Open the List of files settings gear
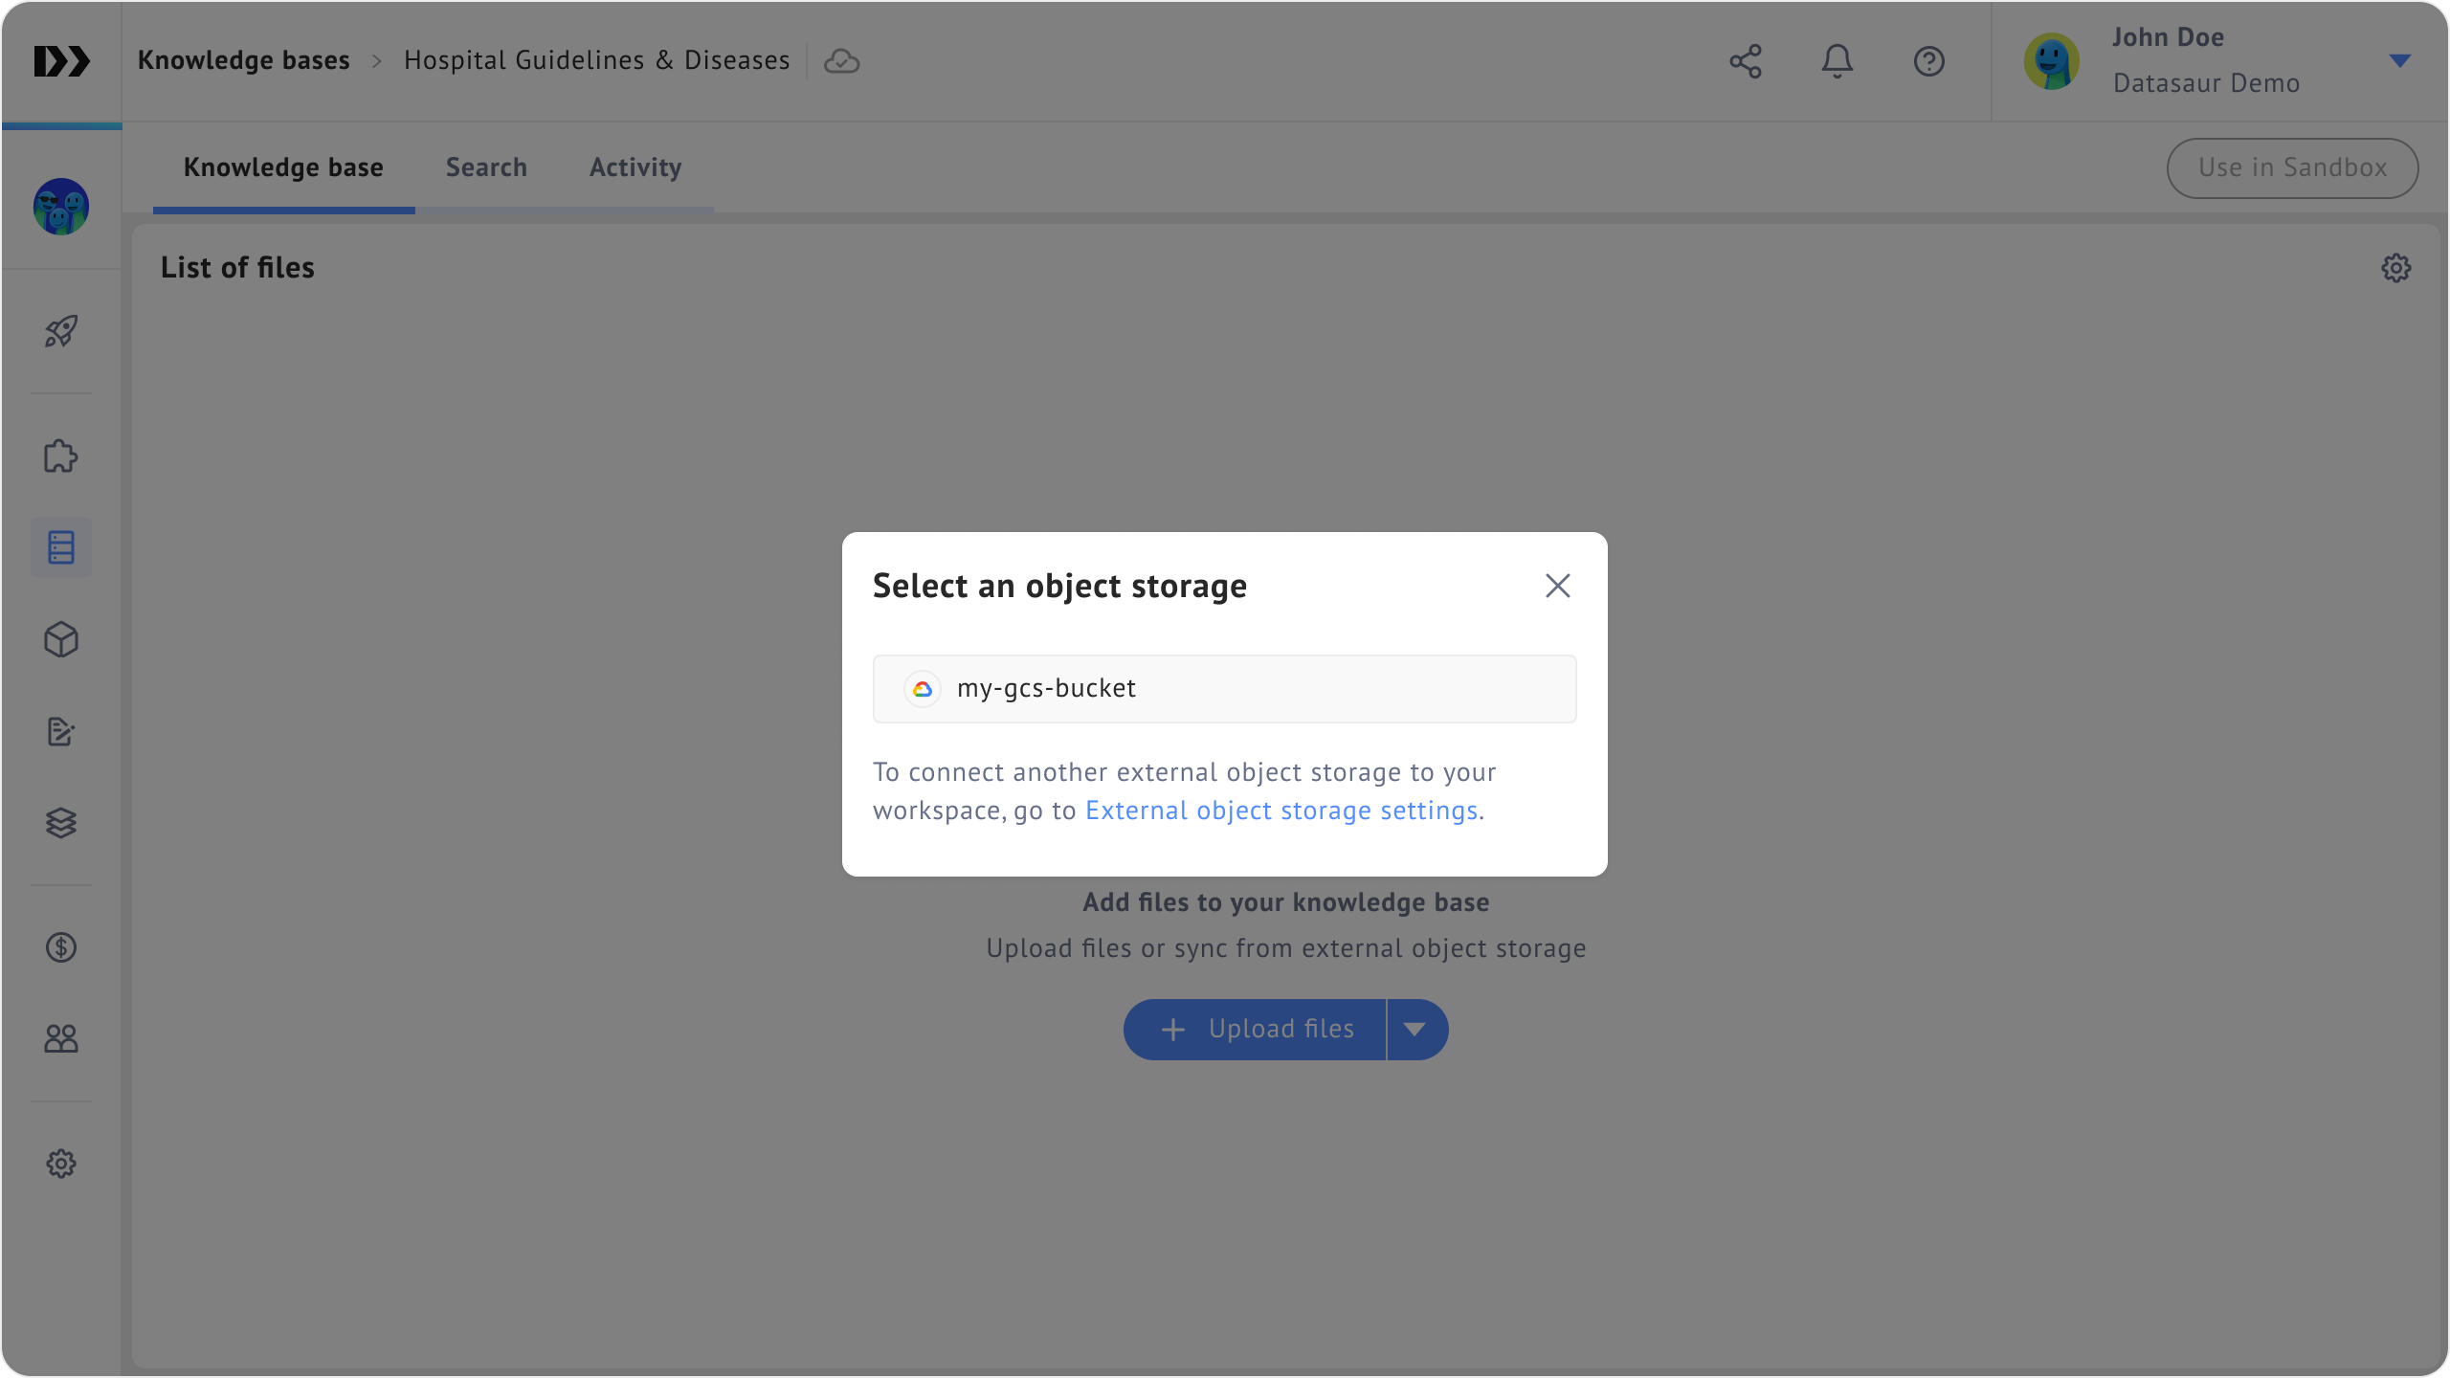 2395,268
